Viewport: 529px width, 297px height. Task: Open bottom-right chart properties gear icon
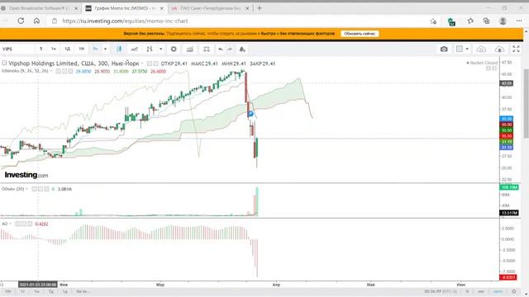514,291
